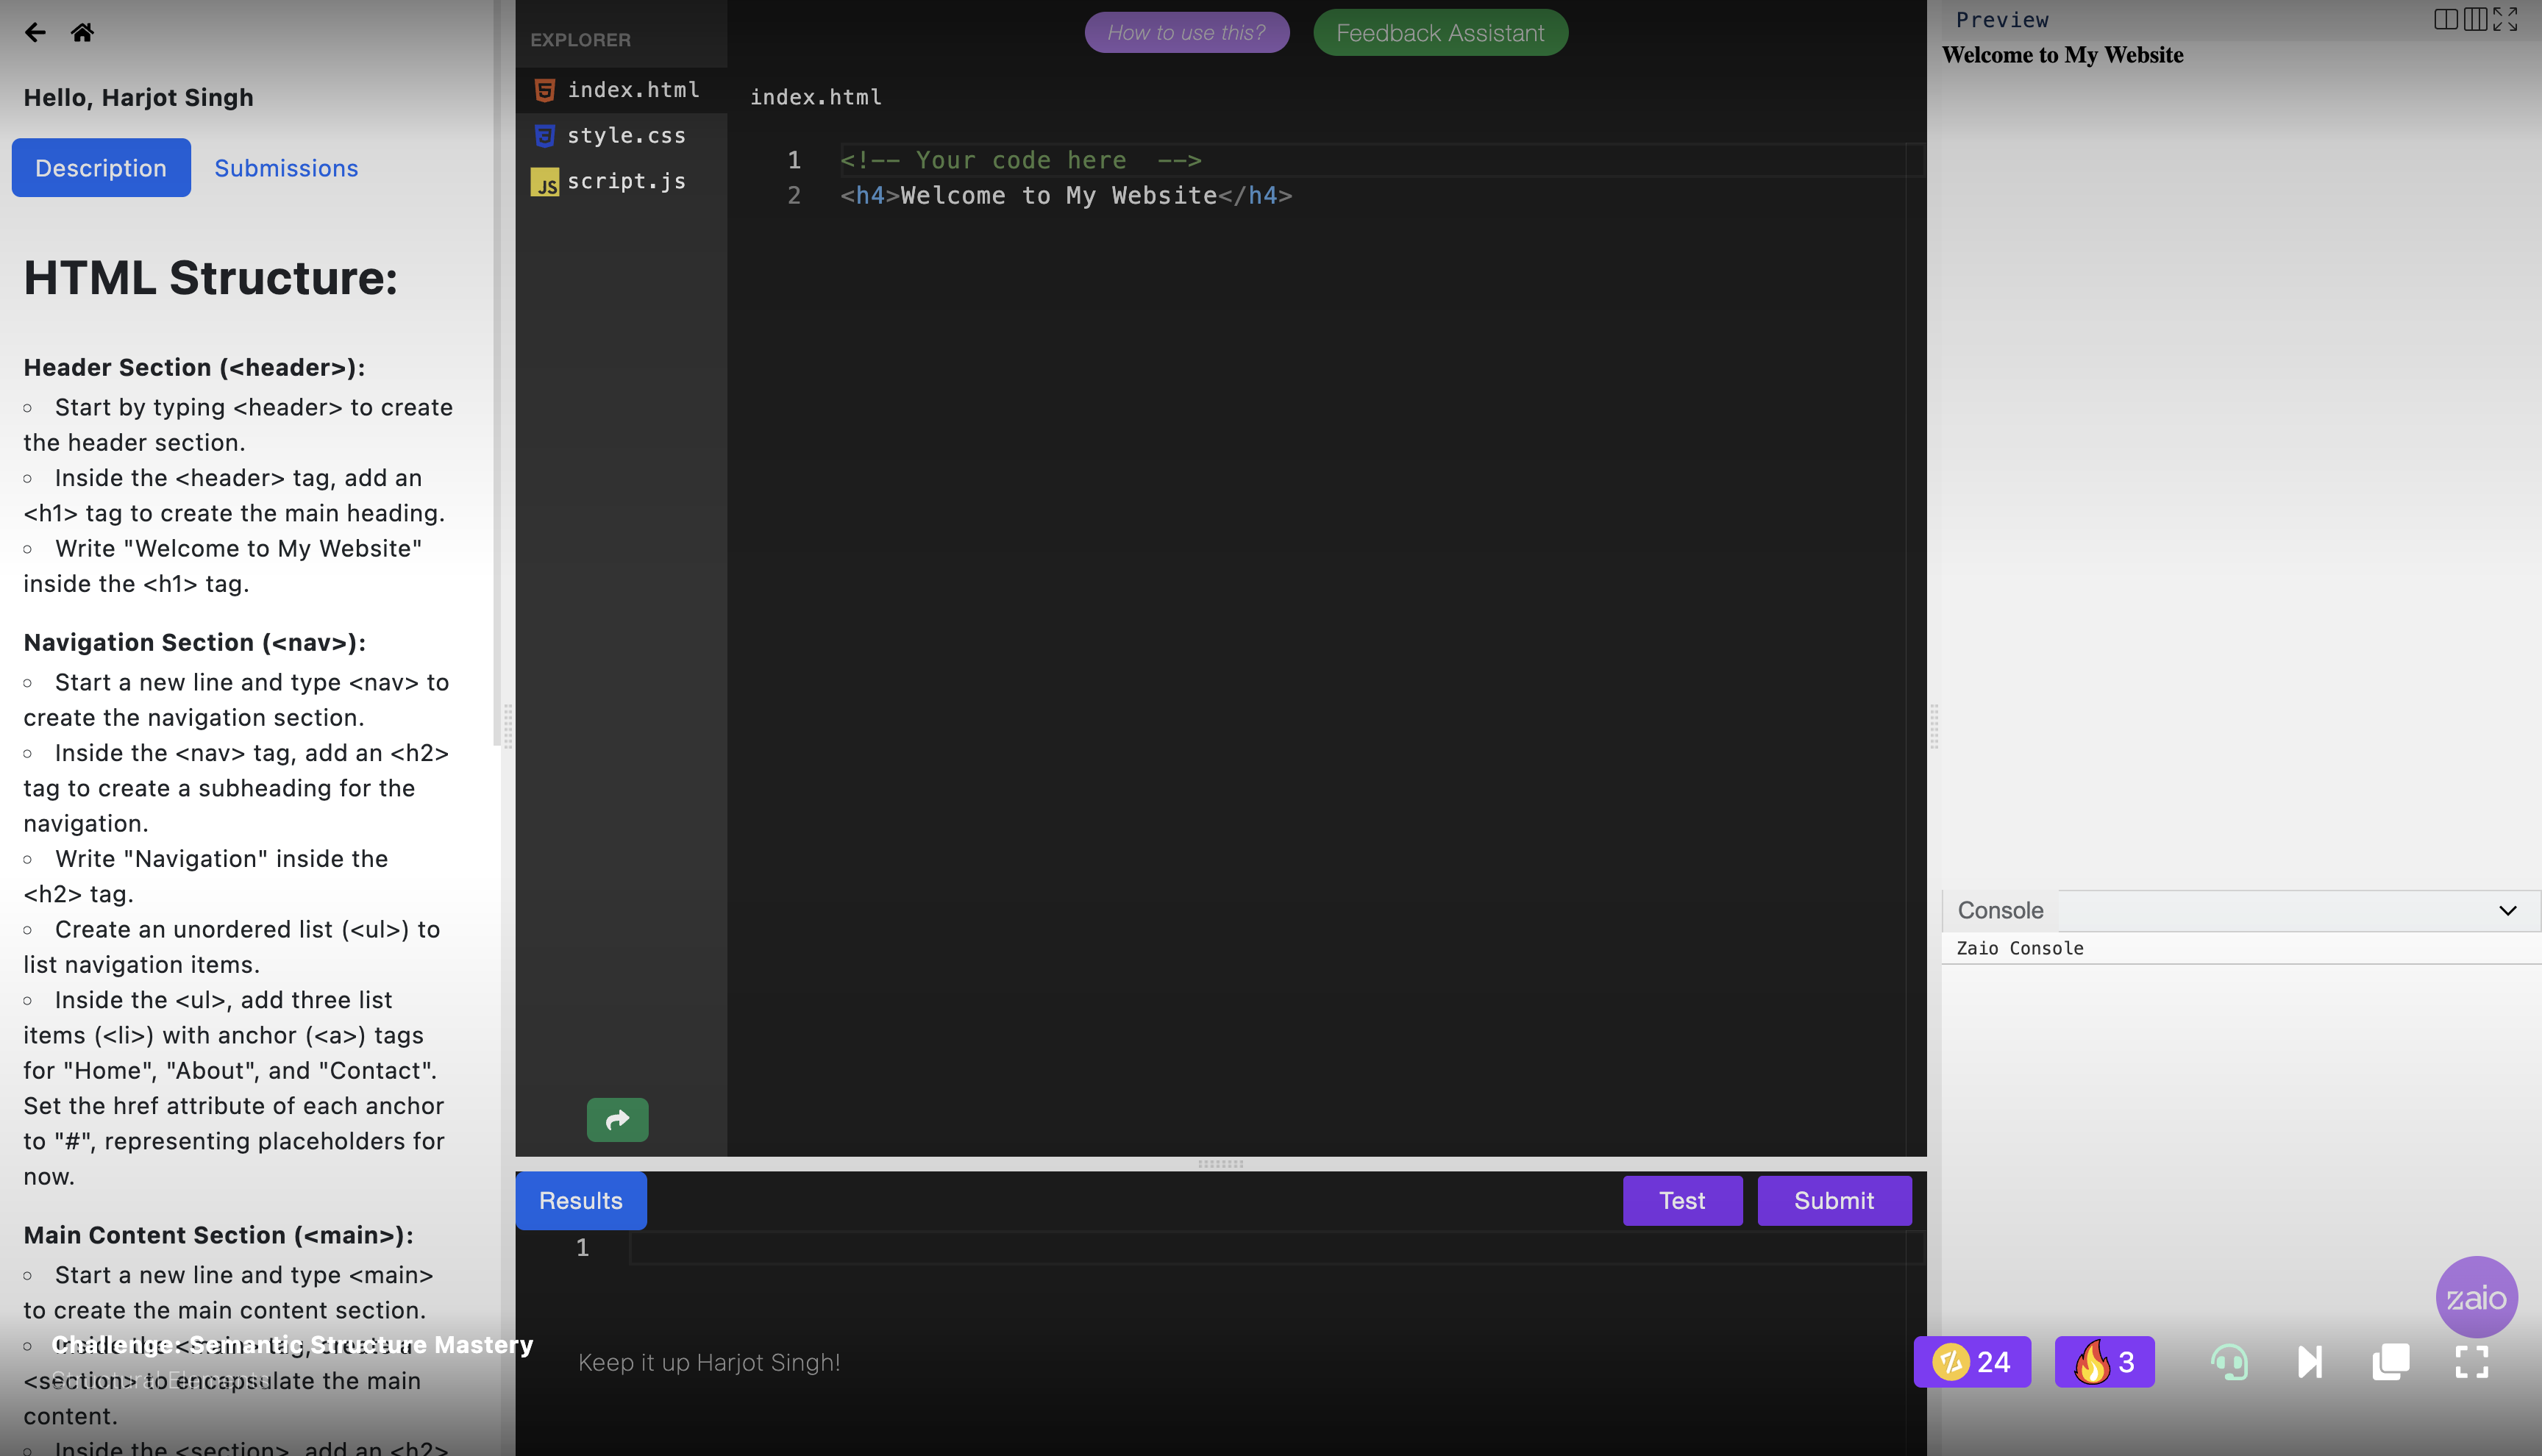Click the Results tab
Image resolution: width=2542 pixels, height=1456 pixels.
pyautogui.click(x=580, y=1200)
